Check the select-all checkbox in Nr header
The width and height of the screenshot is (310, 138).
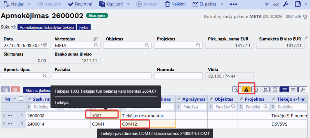tap(21, 99)
